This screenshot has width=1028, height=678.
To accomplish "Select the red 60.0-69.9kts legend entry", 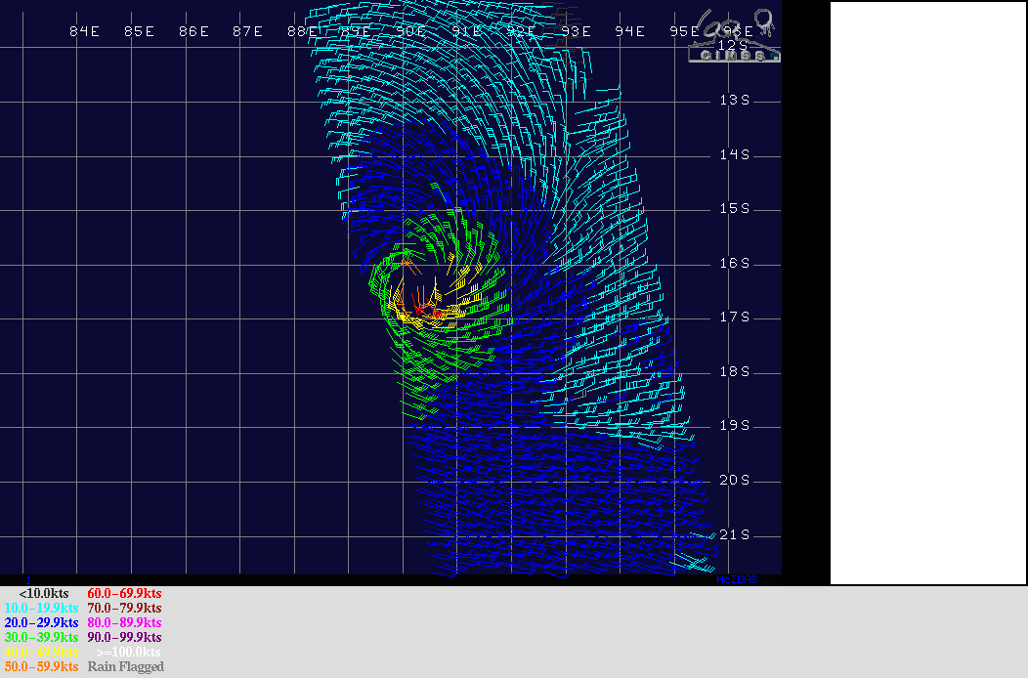I will click(x=124, y=593).
